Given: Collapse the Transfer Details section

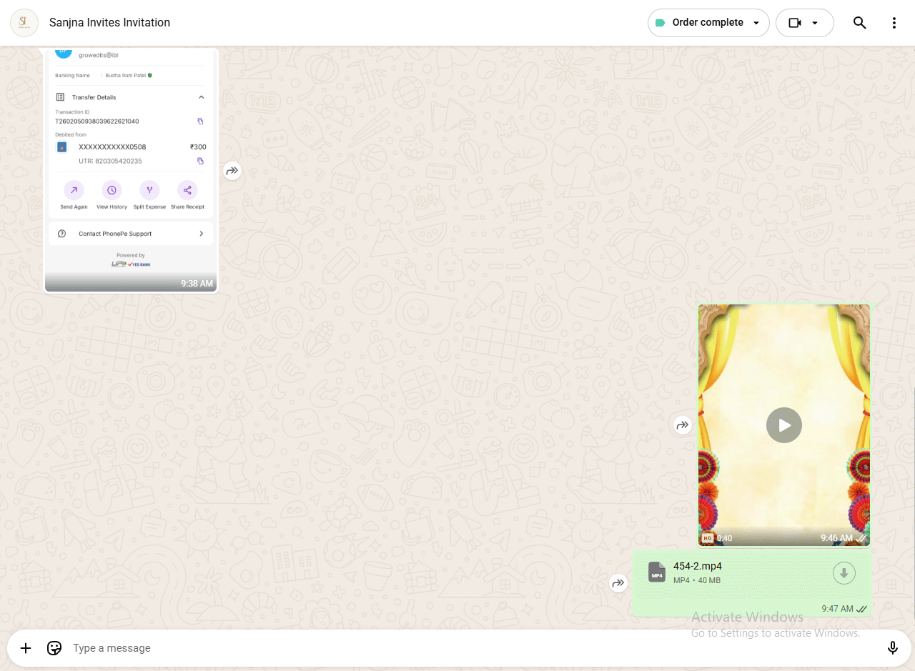Looking at the screenshot, I should [x=201, y=97].
